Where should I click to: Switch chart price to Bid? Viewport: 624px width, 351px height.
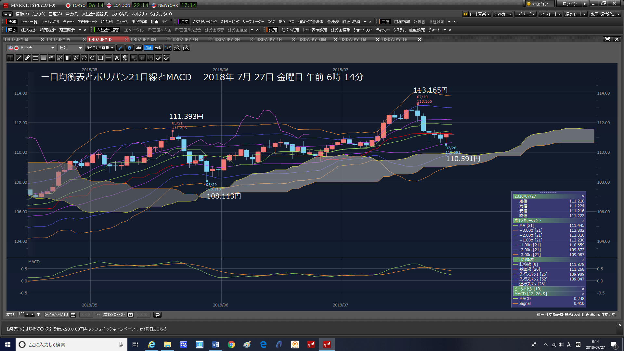coord(148,48)
